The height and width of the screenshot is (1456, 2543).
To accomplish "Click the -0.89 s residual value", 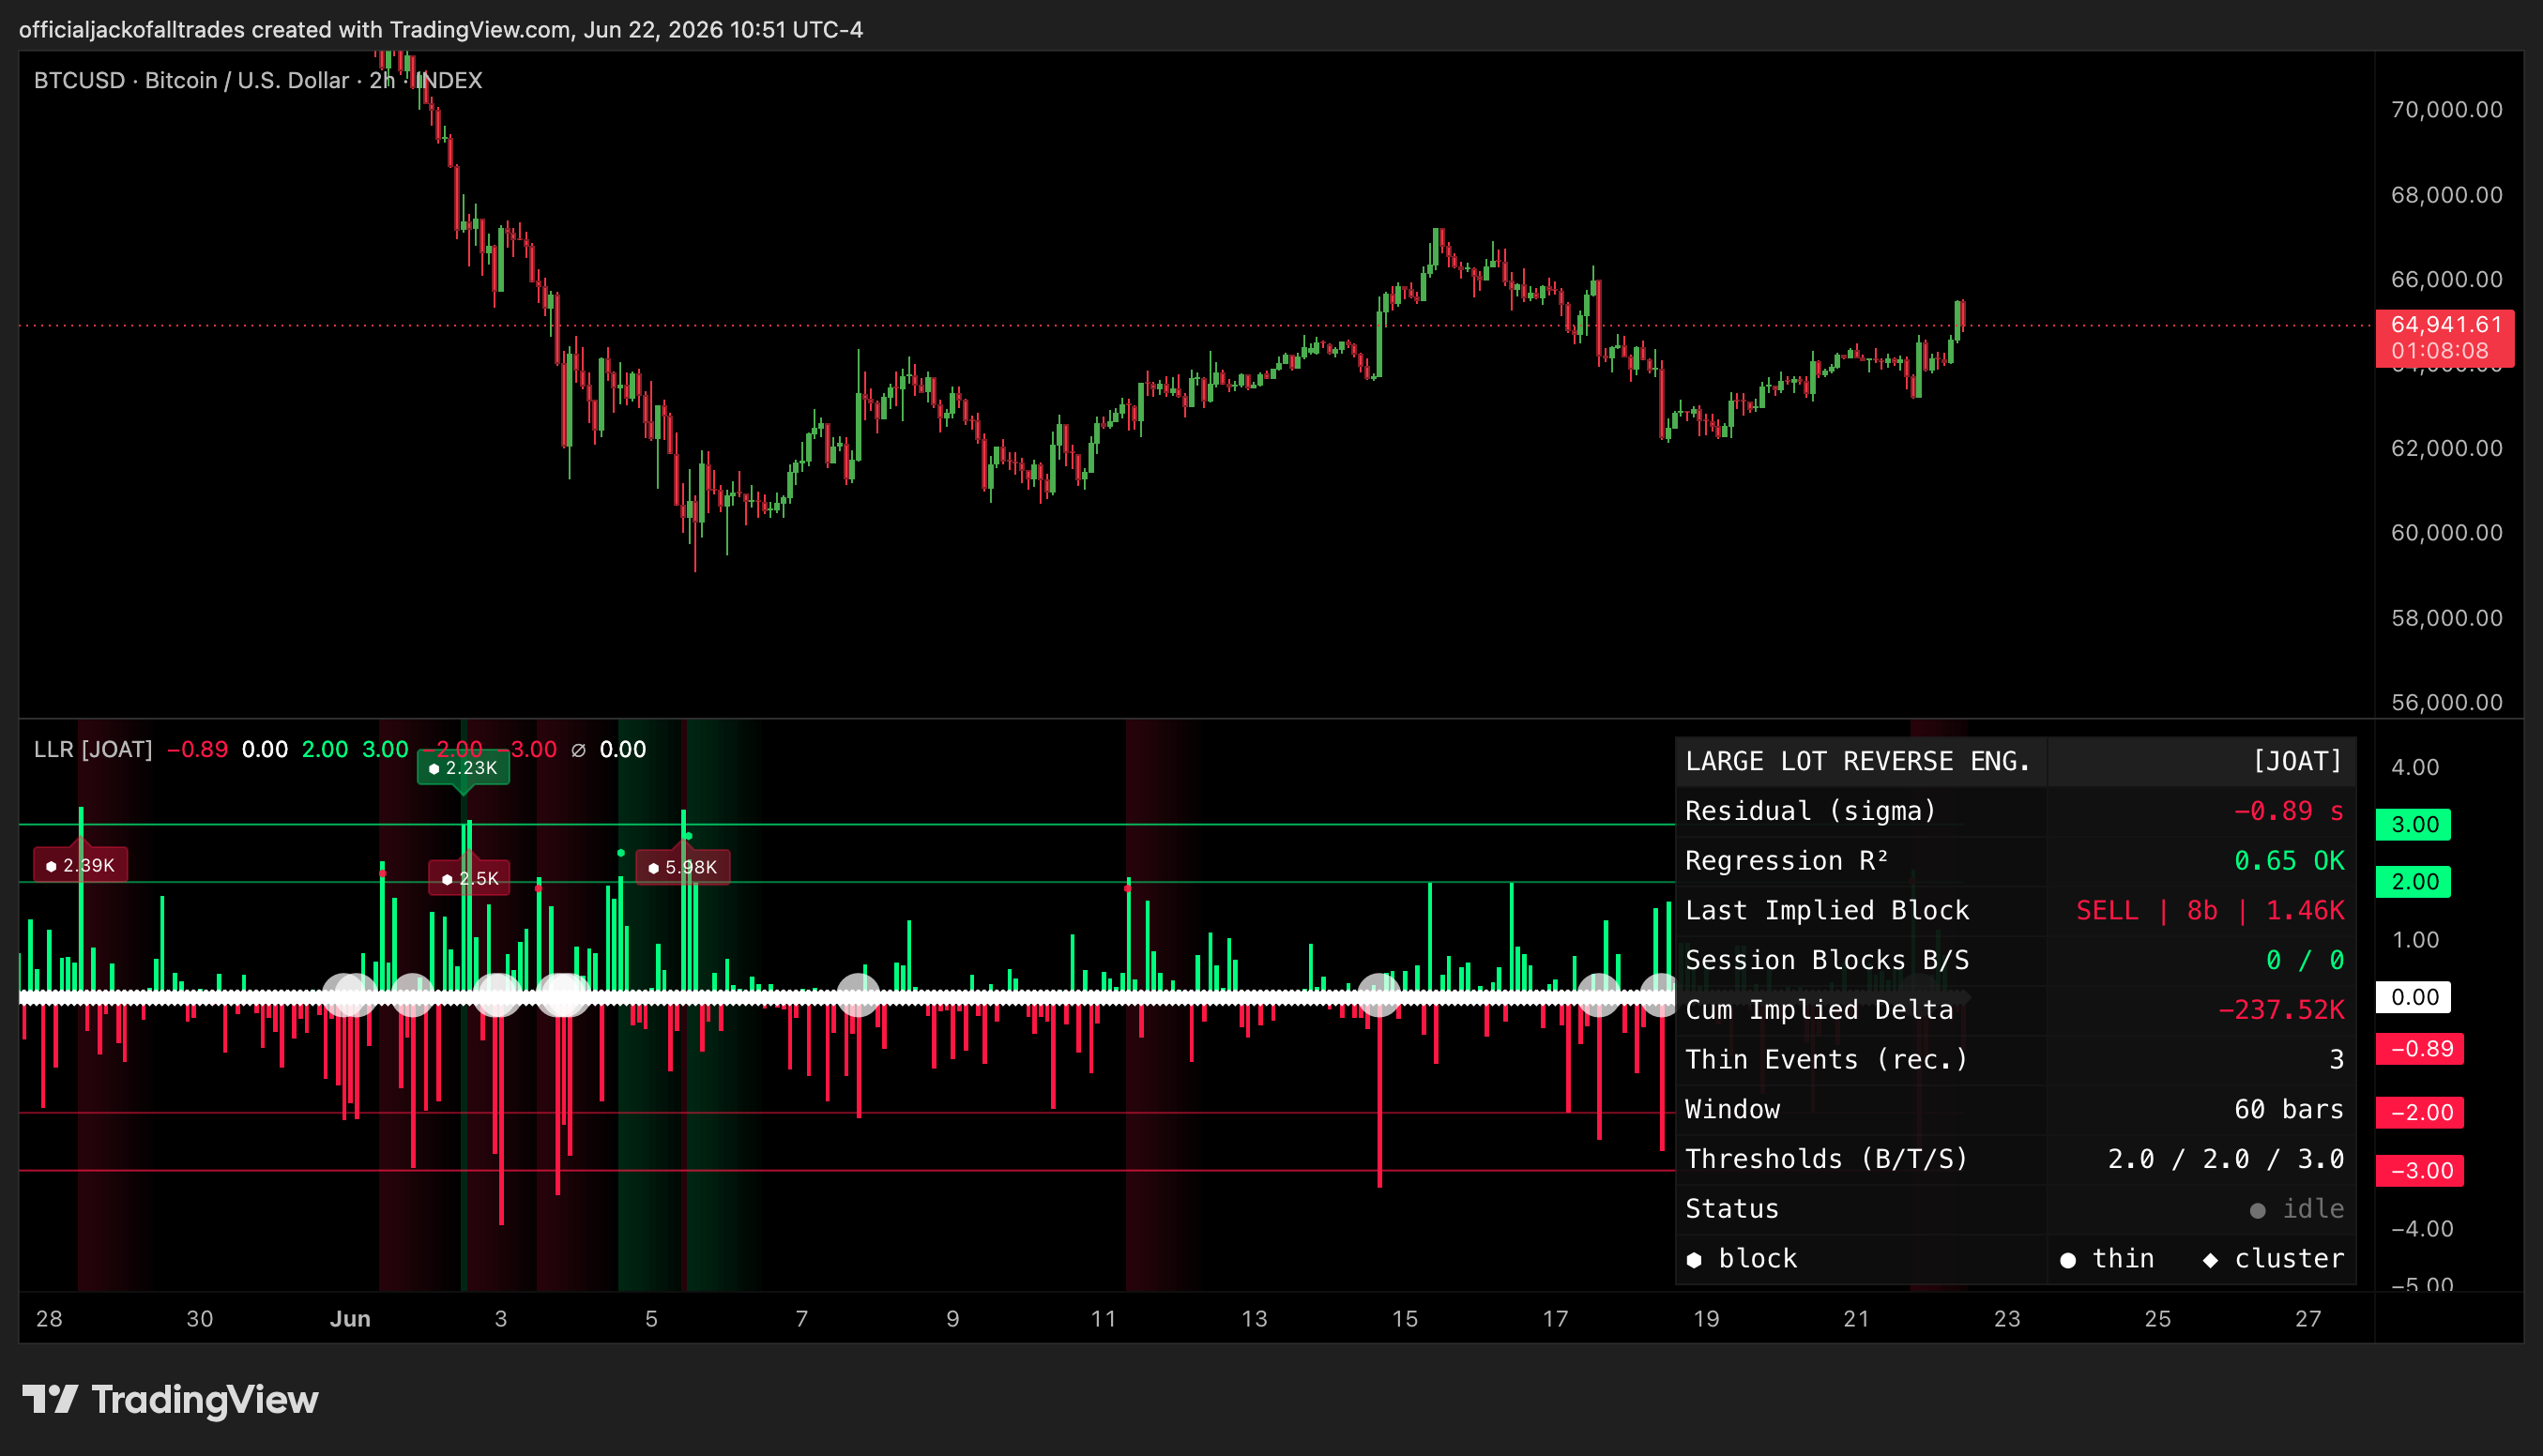I will (2288, 811).
